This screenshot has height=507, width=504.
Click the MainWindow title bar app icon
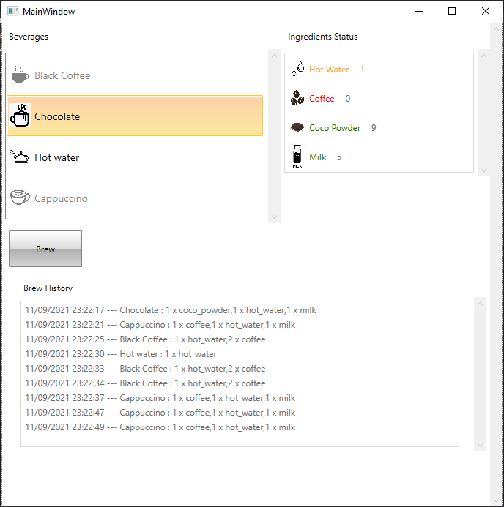(x=13, y=11)
